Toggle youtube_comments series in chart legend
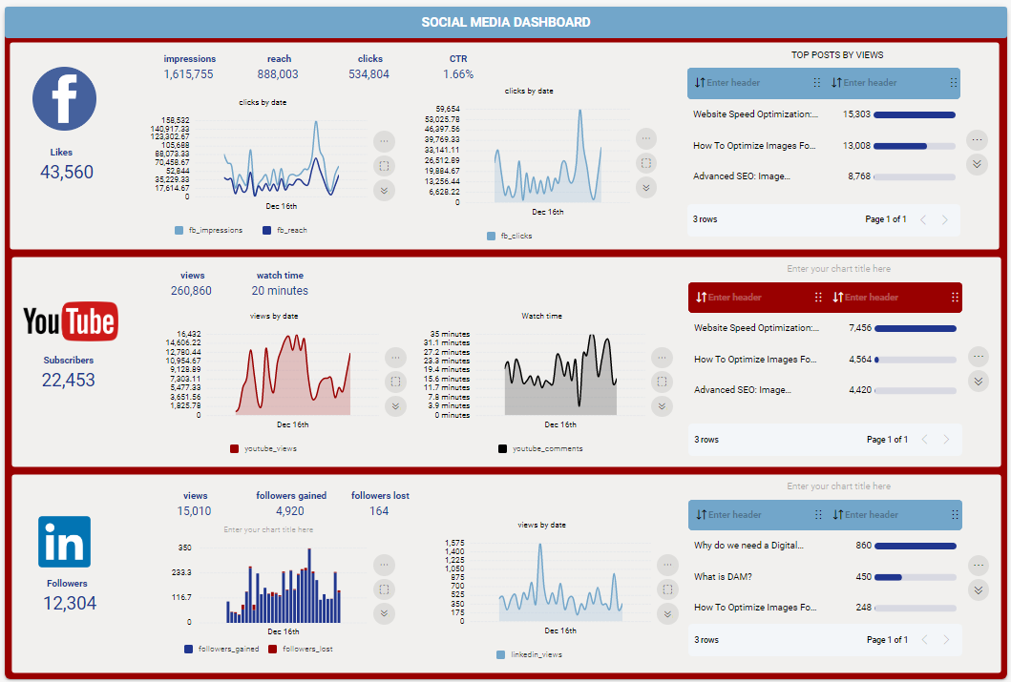This screenshot has width=1011, height=682. tap(540, 448)
